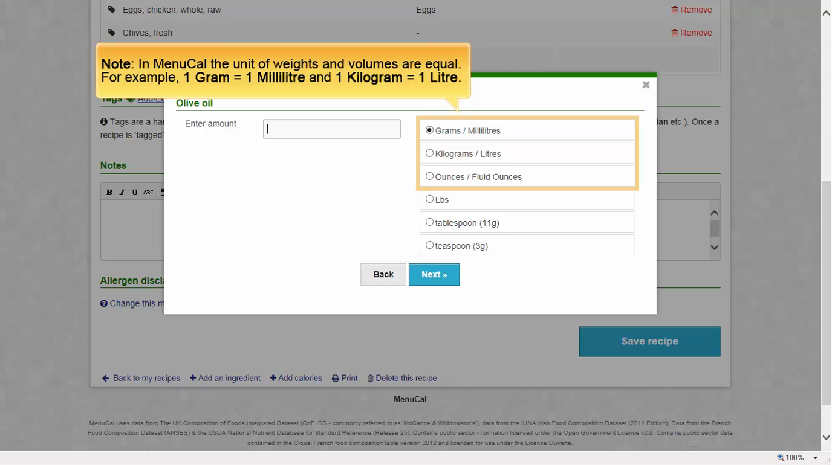Apply strikethrough formatting in the Notes editor
Viewport: 832px width, 465px height.
[x=148, y=192]
